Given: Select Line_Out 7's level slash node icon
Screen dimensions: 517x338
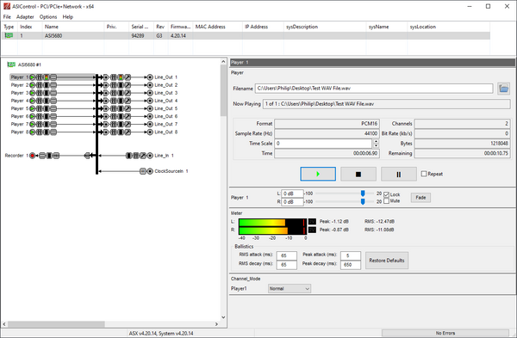Looking at the screenshot, I should [128, 124].
